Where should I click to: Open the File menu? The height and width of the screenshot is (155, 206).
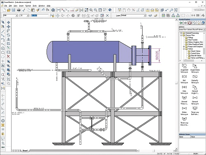point(6,6)
